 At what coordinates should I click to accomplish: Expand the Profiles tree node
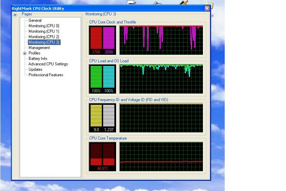25,53
